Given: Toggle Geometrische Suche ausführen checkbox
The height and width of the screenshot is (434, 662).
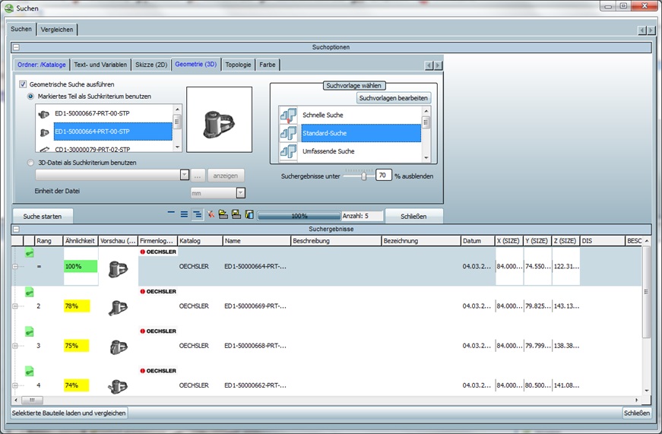Looking at the screenshot, I should pyautogui.click(x=23, y=84).
